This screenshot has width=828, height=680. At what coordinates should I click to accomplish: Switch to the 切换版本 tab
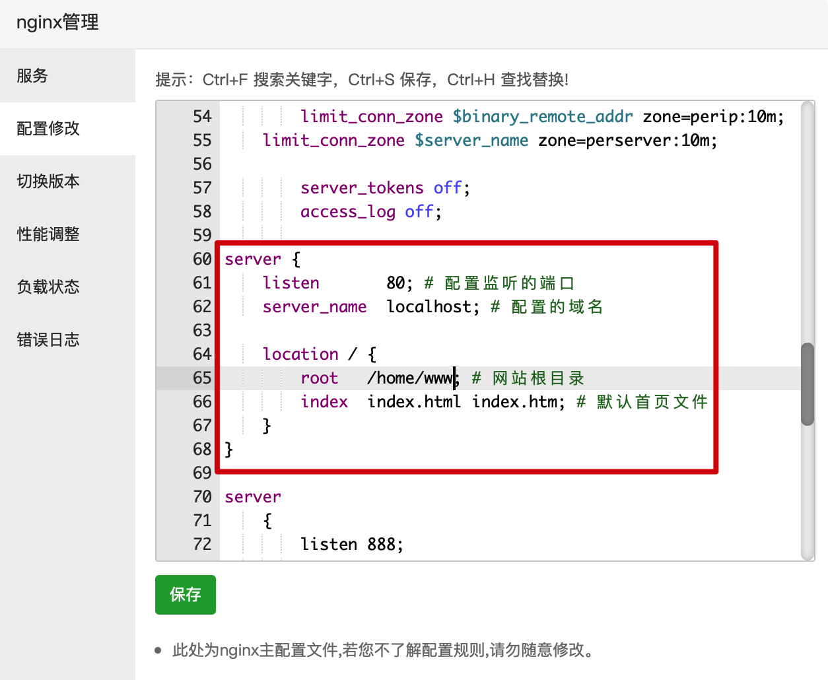coord(48,182)
